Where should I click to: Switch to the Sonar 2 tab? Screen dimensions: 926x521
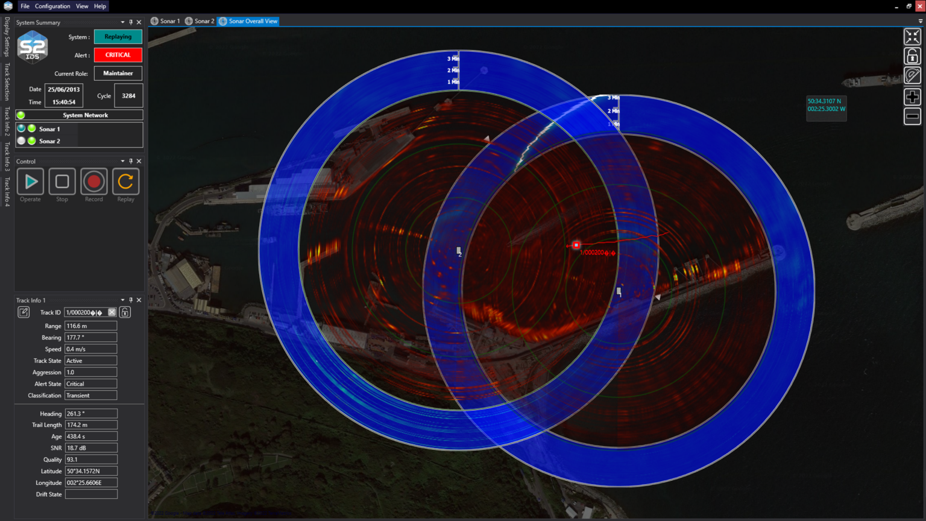200,21
